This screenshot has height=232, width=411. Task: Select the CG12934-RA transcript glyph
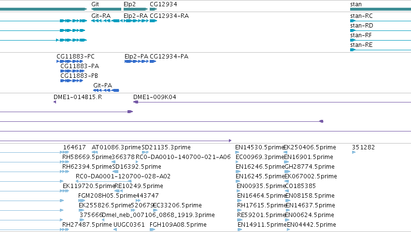pyautogui.click(x=153, y=21)
